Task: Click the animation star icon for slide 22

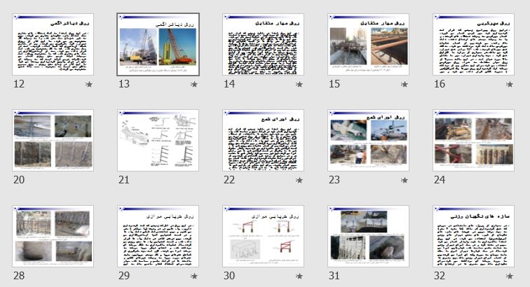Action: 299,180
